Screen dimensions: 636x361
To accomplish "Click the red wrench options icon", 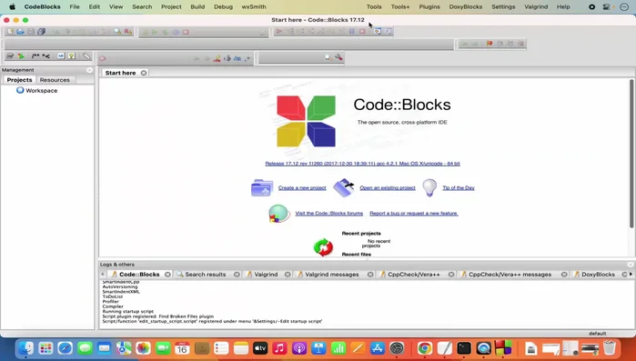I will [x=338, y=57].
